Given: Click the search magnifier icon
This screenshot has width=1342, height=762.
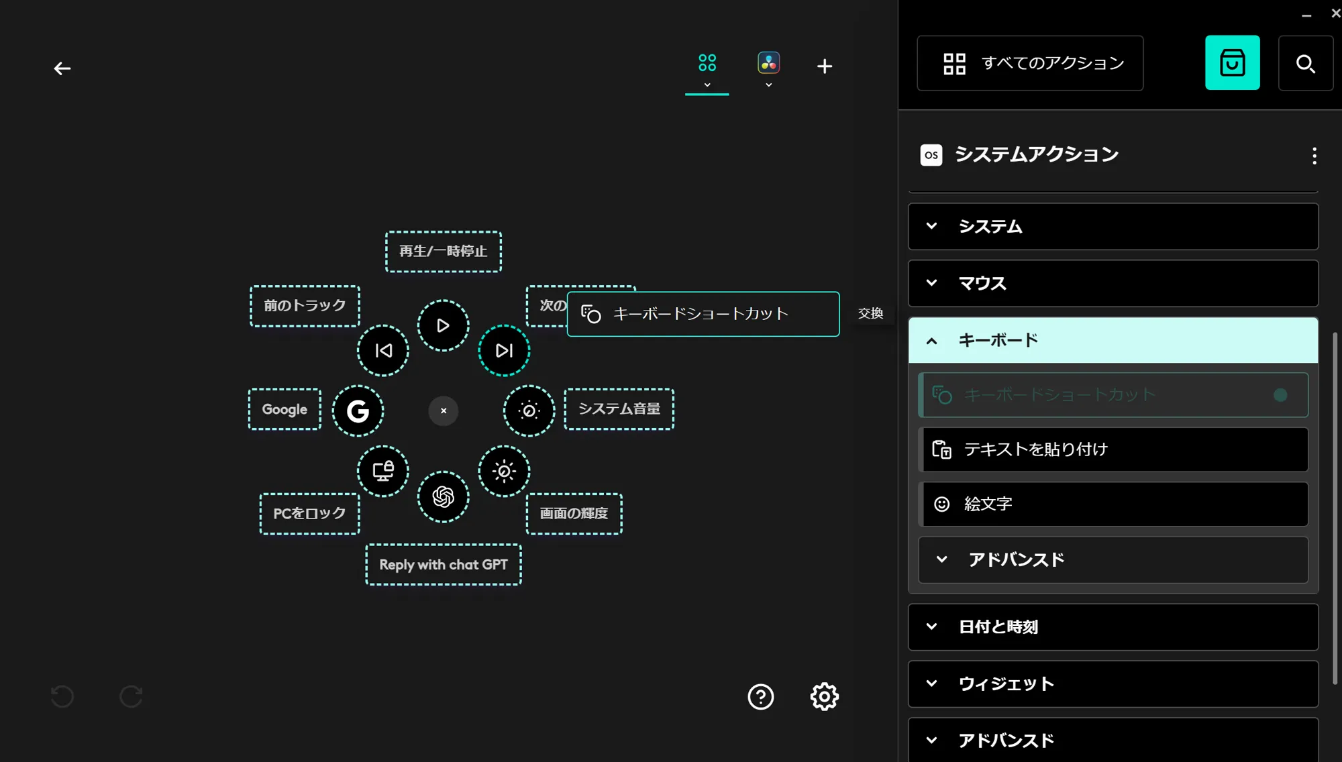Looking at the screenshot, I should (x=1305, y=64).
